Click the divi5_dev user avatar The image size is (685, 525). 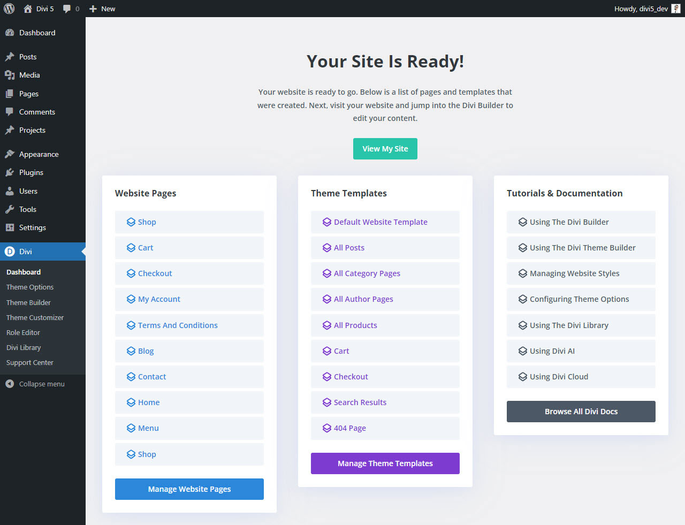point(675,9)
